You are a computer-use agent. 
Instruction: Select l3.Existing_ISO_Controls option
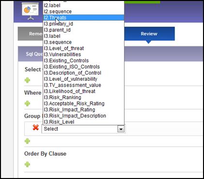84,67
